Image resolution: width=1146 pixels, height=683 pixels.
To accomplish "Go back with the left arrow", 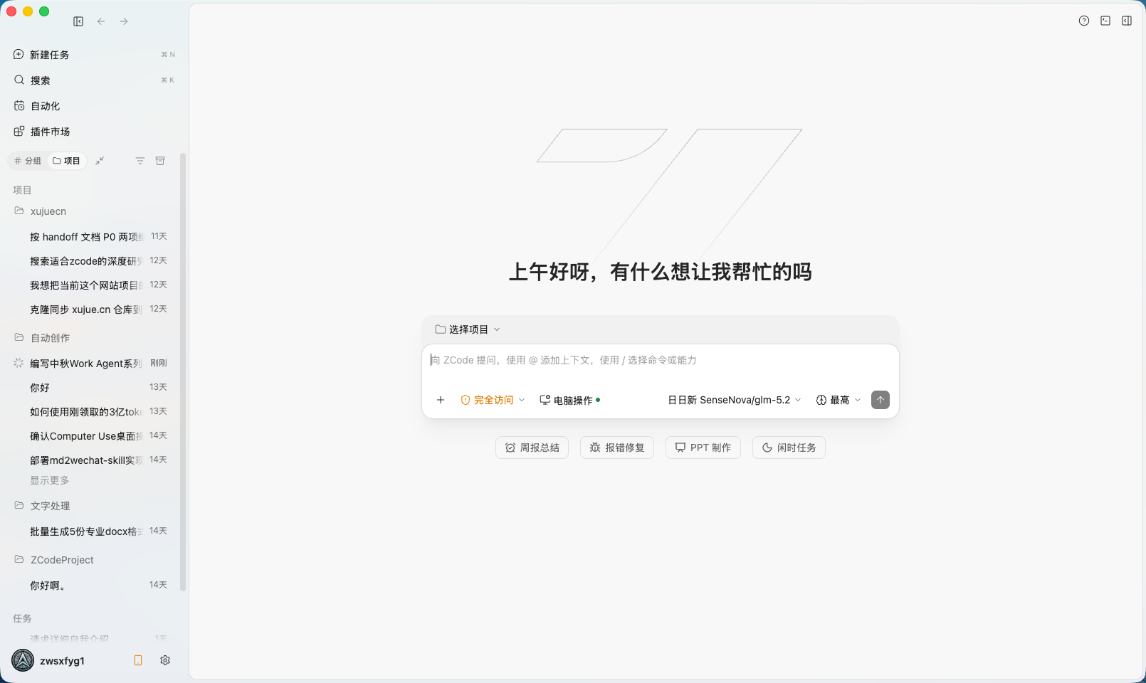I will point(101,21).
